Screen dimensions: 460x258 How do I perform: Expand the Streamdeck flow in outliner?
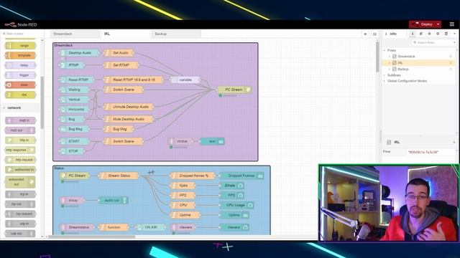coord(390,56)
